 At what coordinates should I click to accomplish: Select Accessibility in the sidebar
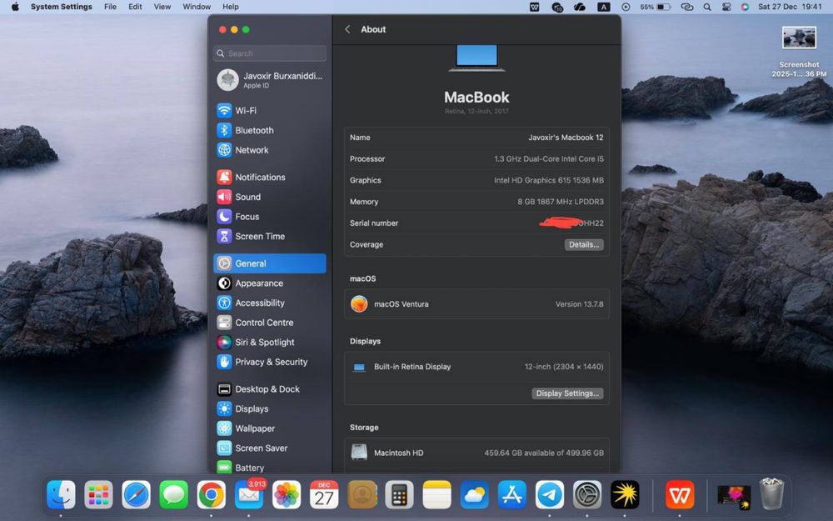tap(269, 303)
